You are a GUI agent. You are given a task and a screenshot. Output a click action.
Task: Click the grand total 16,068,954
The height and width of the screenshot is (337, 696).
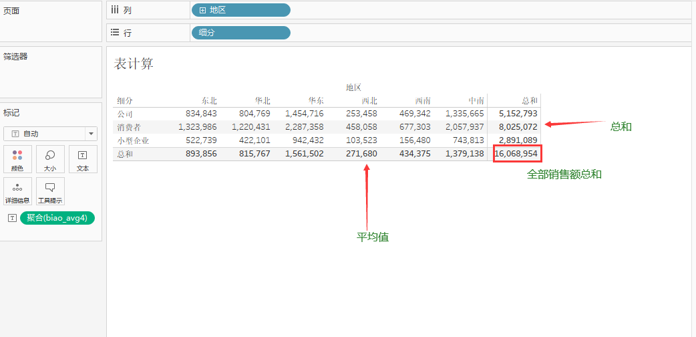click(x=517, y=154)
